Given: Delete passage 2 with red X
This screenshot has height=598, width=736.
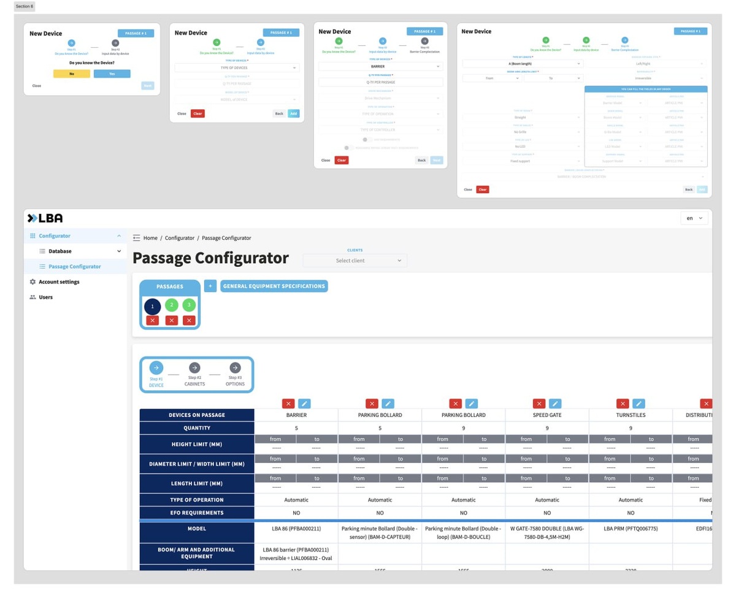Looking at the screenshot, I should (172, 320).
